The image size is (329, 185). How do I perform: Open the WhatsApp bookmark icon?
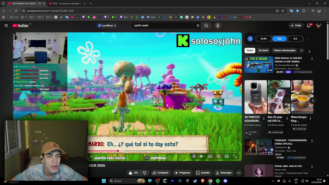pyautogui.click(x=137, y=17)
